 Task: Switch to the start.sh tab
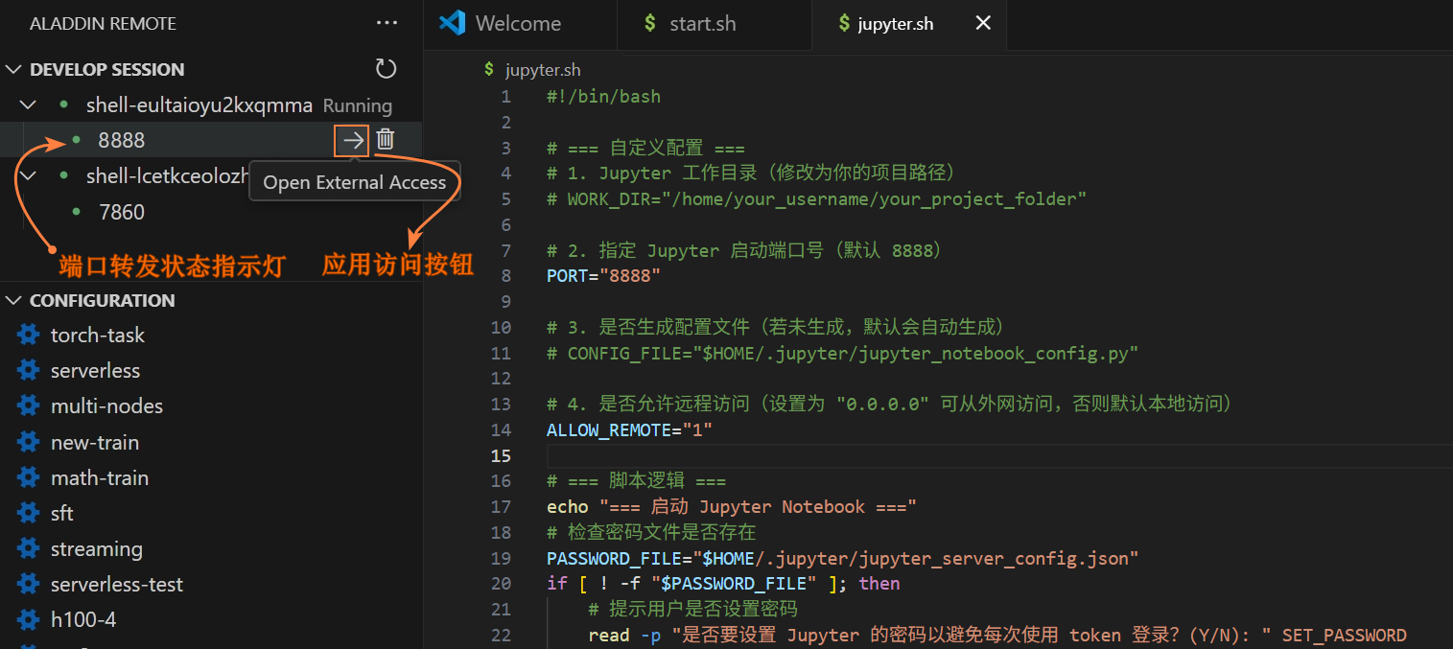pos(702,24)
